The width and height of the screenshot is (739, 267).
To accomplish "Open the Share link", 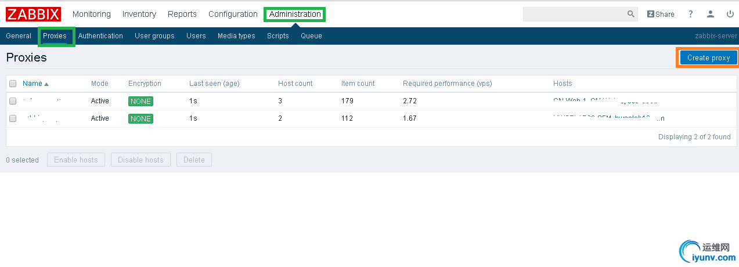I will 661,14.
